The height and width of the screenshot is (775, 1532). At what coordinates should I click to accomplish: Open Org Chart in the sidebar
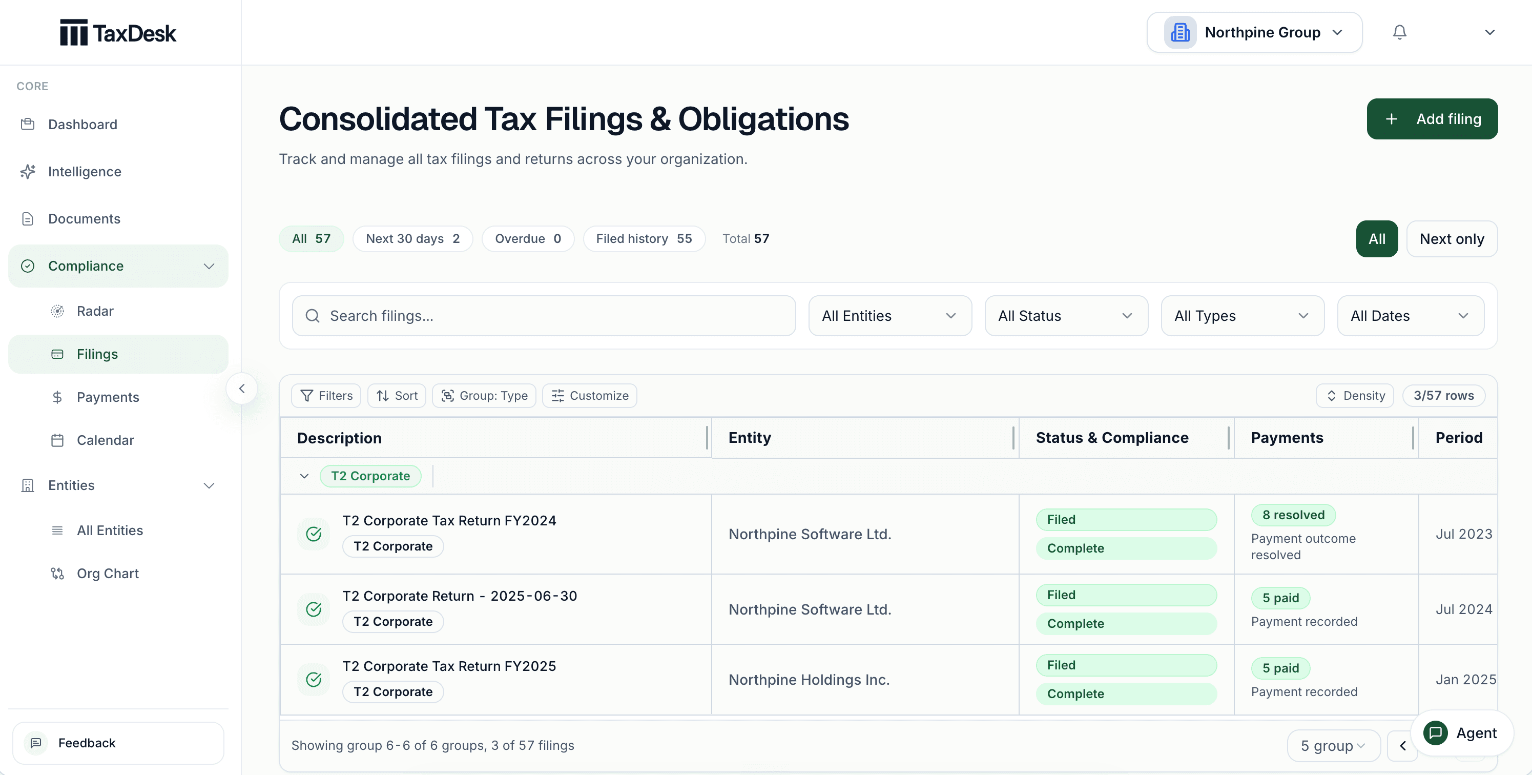(x=119, y=574)
